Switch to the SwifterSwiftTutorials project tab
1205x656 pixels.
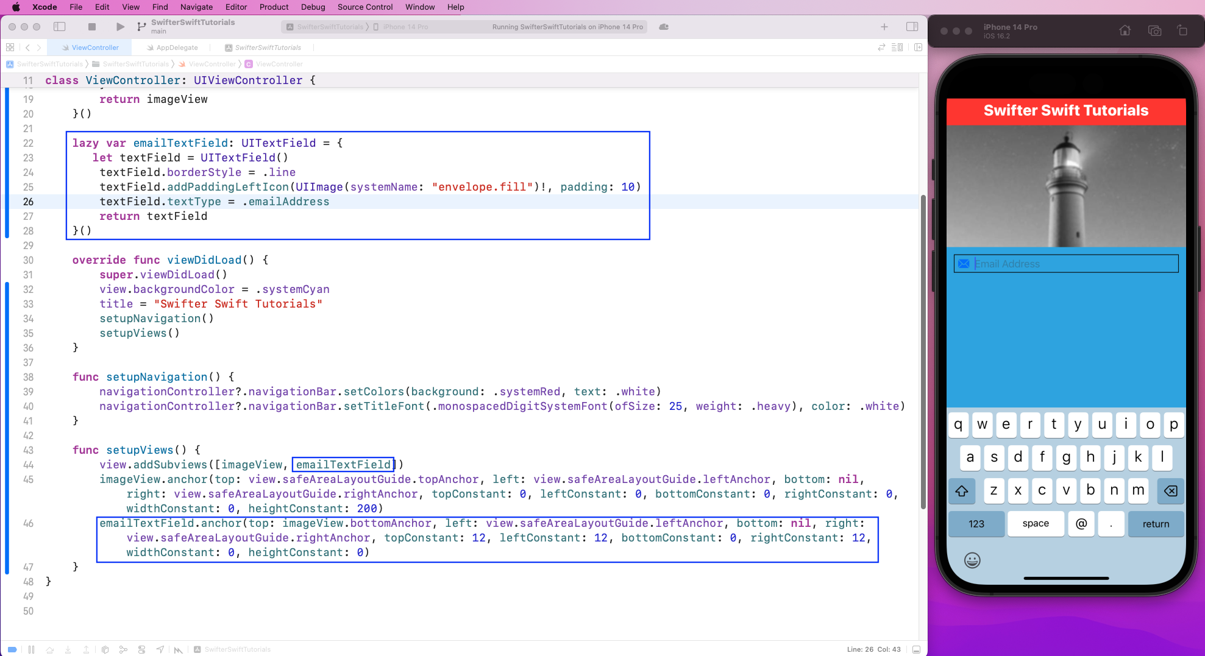point(263,48)
